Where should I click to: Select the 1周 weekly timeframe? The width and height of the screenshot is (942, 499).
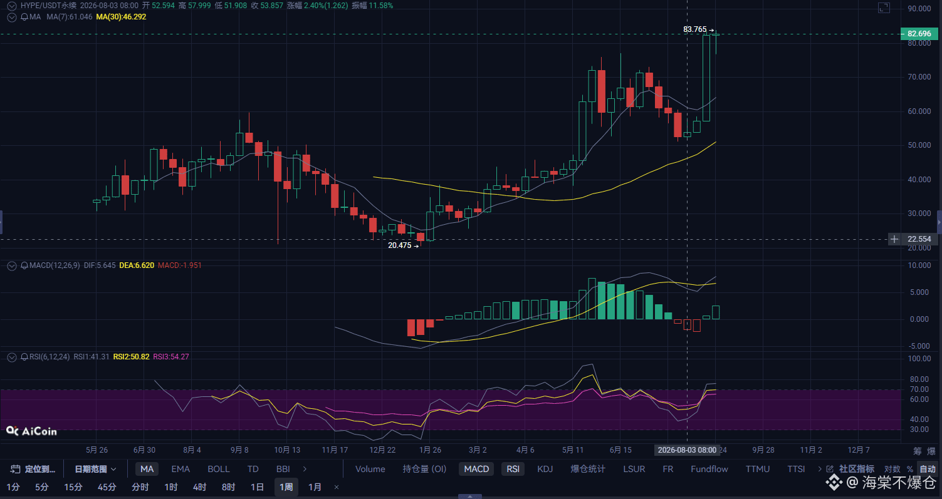click(286, 487)
